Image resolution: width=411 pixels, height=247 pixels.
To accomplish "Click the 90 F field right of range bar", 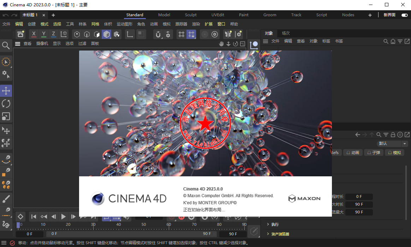I will point(233,234).
